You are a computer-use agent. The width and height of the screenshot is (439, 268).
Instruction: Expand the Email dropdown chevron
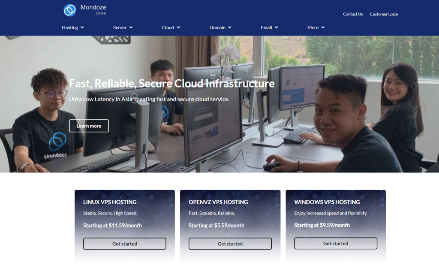(x=277, y=27)
